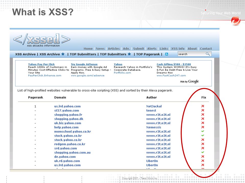Open the News menu item
The height and width of the screenshot is (183, 245).
click(100, 49)
